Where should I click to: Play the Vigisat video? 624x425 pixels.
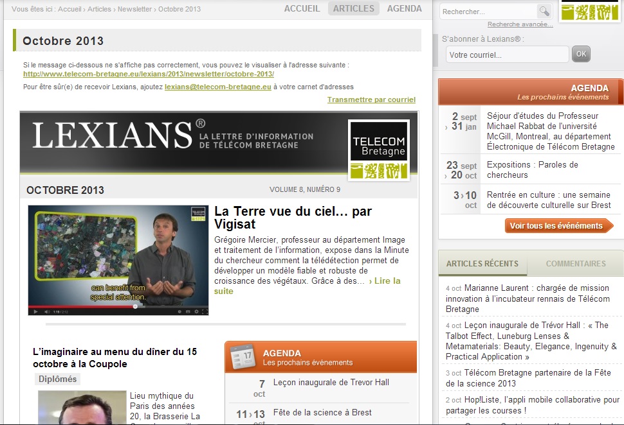click(x=35, y=312)
